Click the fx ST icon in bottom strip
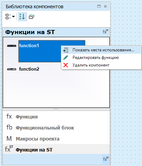The image size is (142, 166). 106,159
